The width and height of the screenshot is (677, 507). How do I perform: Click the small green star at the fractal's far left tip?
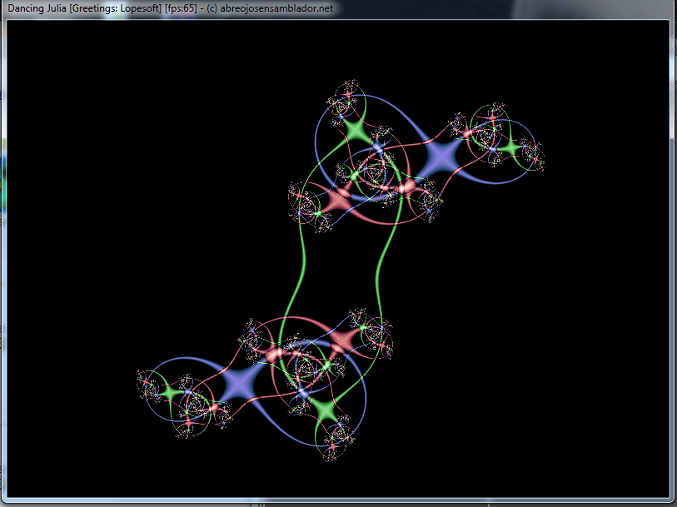coord(169,390)
